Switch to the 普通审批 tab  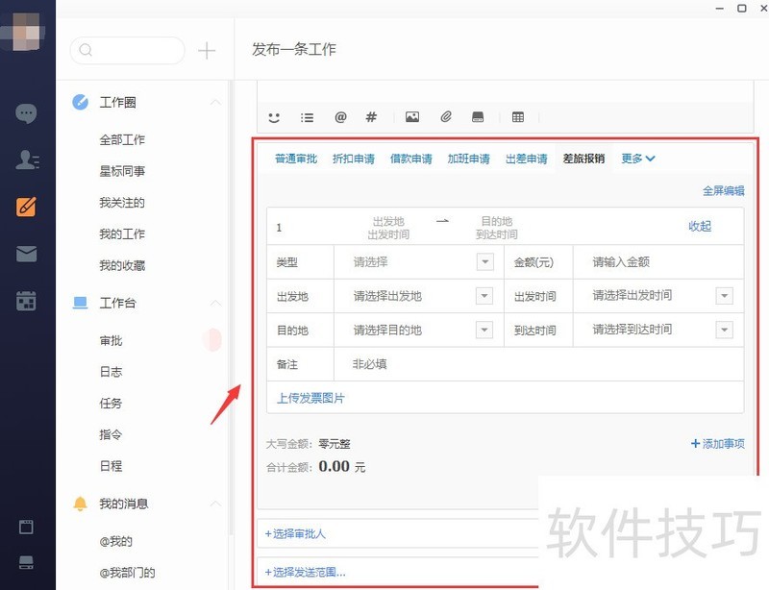[294, 159]
